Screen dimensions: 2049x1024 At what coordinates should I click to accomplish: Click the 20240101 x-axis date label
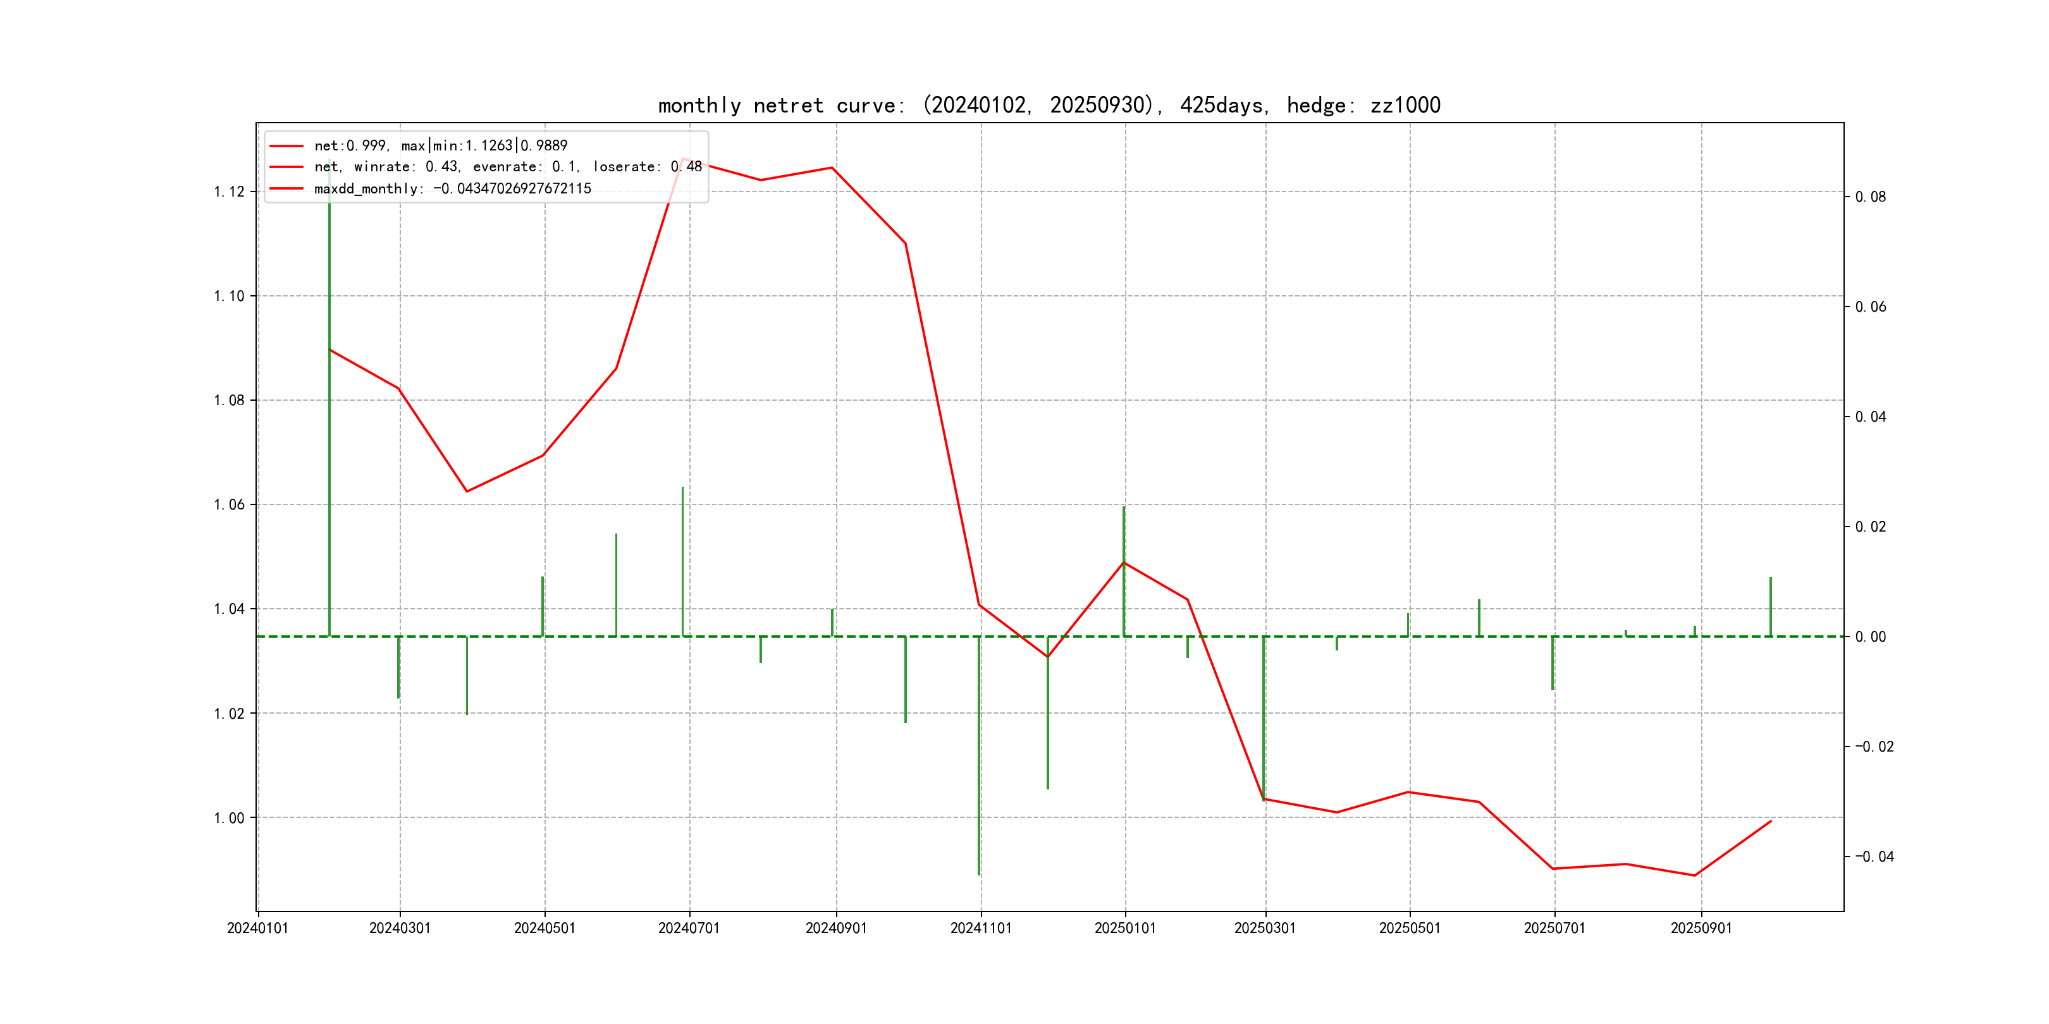258,928
